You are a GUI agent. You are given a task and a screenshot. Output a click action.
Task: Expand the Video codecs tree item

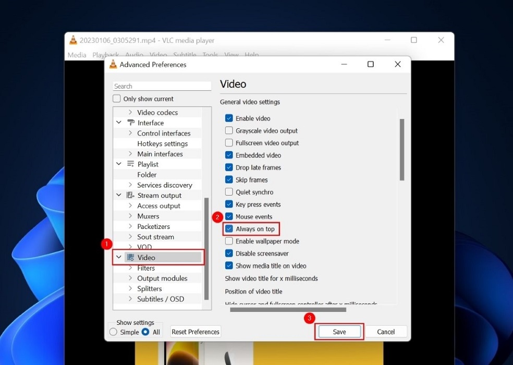coord(130,112)
